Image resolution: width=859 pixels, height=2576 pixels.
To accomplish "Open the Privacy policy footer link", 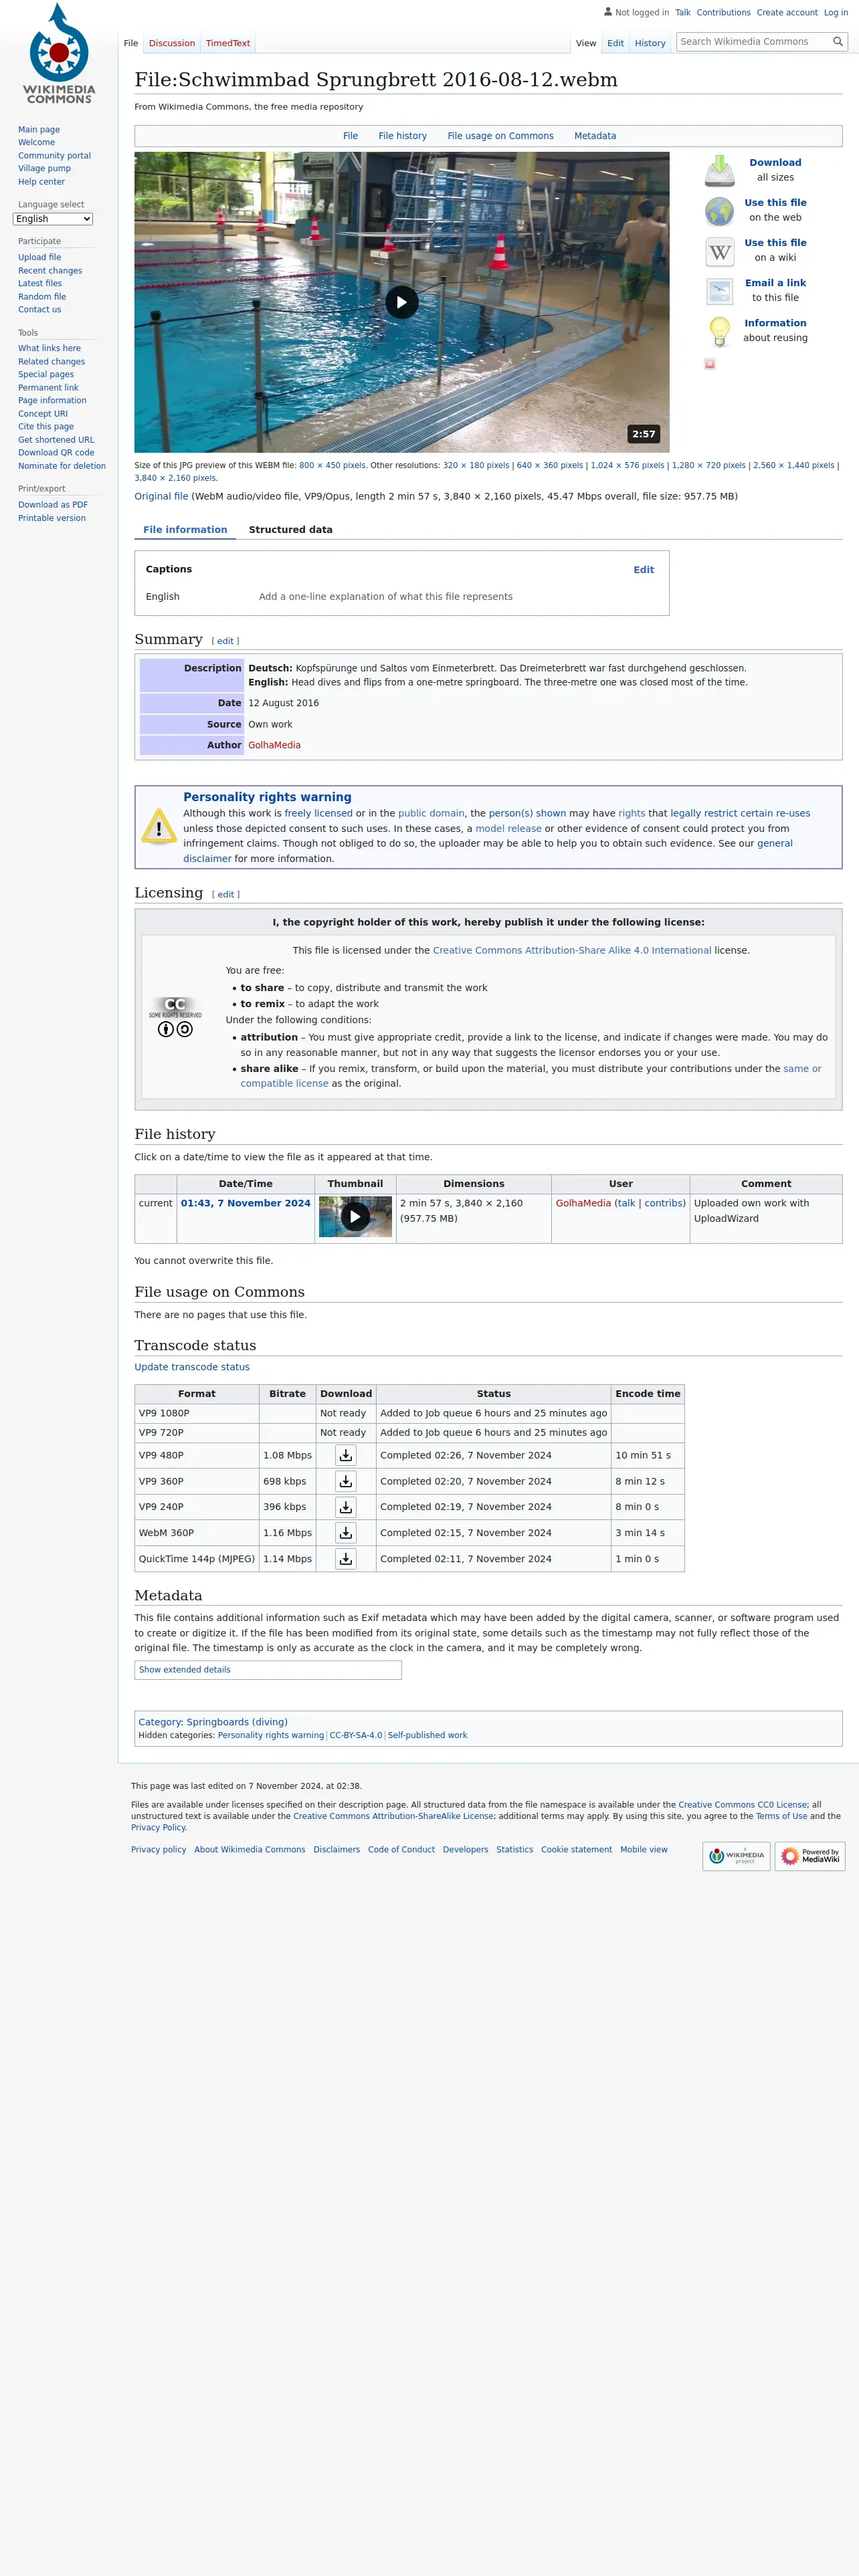I will tap(158, 1850).
